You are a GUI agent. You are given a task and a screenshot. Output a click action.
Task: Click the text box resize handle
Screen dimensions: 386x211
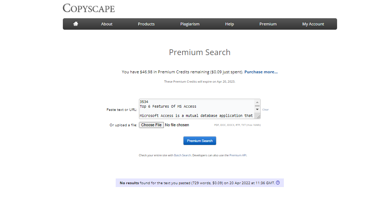[x=258, y=117]
